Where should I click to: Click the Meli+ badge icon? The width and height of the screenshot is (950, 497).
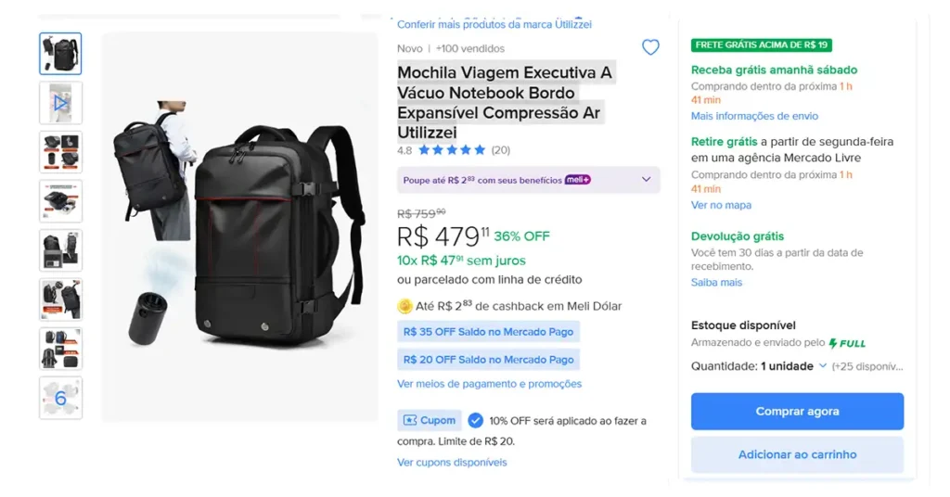point(578,180)
